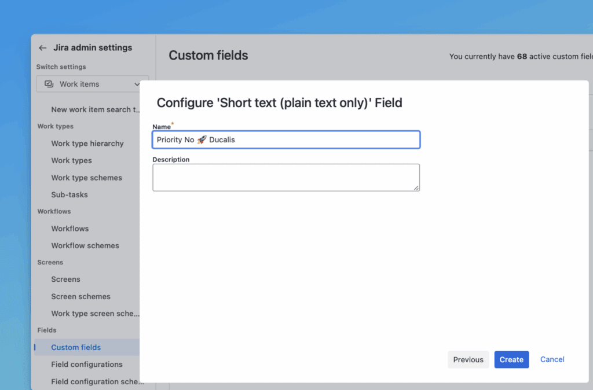The image size is (593, 390).
Task: Click the Cancel link
Action: [552, 359]
